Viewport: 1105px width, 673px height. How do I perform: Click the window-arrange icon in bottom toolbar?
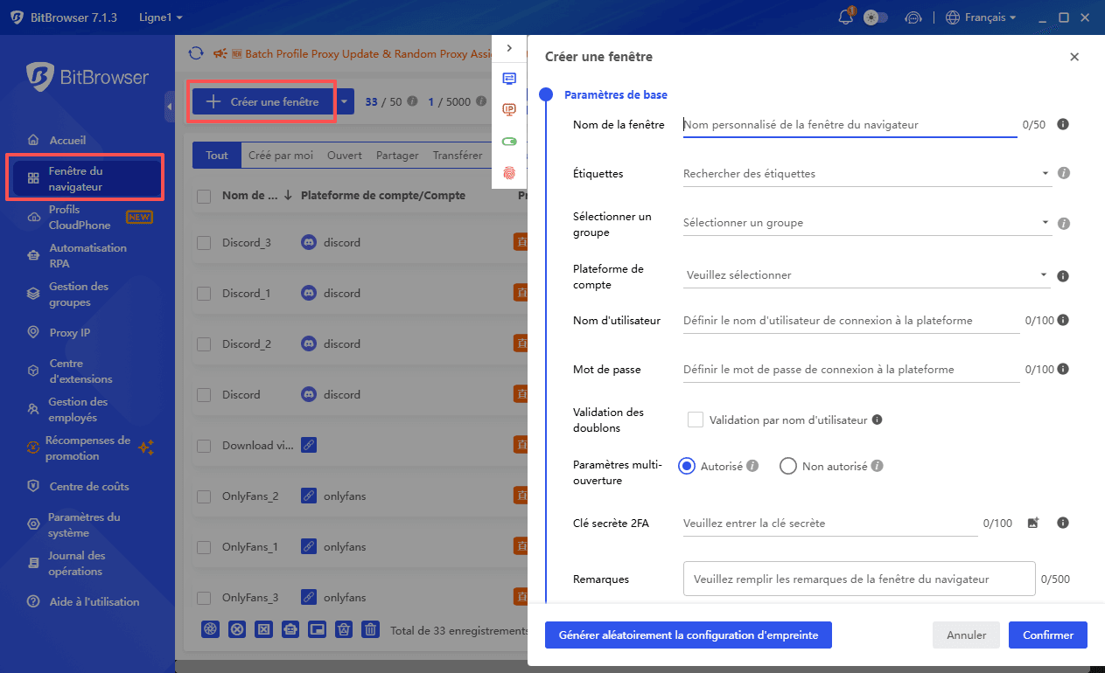[318, 629]
